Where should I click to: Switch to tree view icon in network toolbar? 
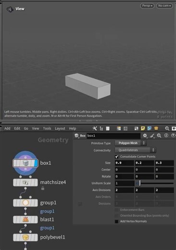point(101,128)
